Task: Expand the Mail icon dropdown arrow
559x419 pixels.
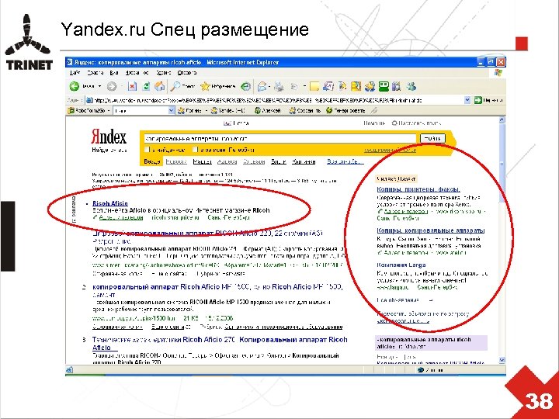Action: point(269,87)
